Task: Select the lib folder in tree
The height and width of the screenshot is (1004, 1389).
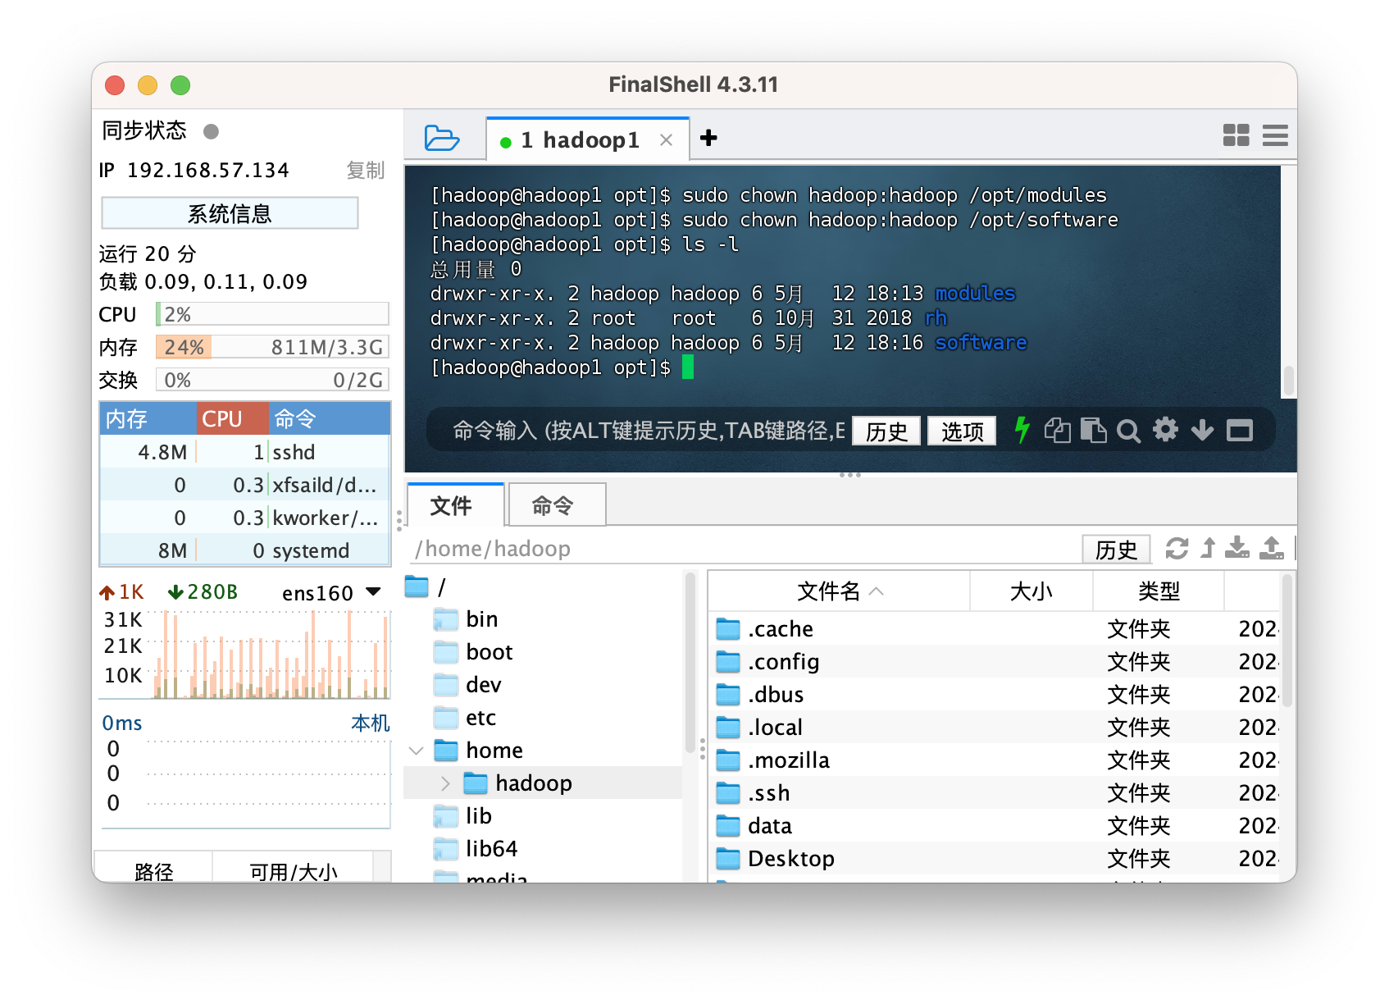Action: click(x=478, y=816)
